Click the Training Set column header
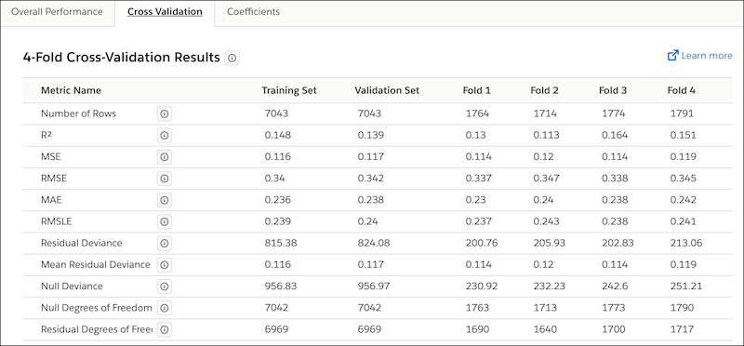744x346 pixels. pos(289,90)
